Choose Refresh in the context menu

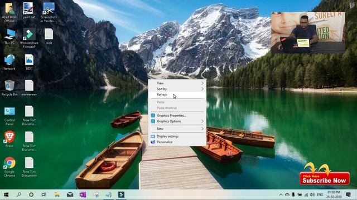coord(177,94)
